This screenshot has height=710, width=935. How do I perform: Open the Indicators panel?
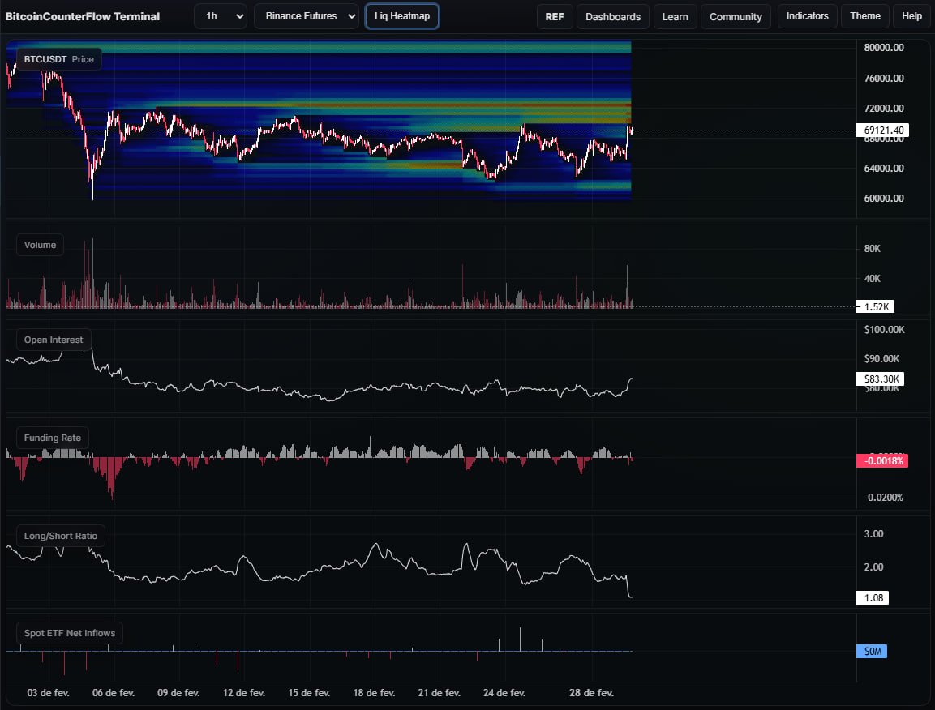coord(807,15)
